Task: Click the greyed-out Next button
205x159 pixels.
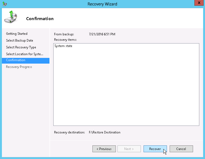Action: [129, 149]
